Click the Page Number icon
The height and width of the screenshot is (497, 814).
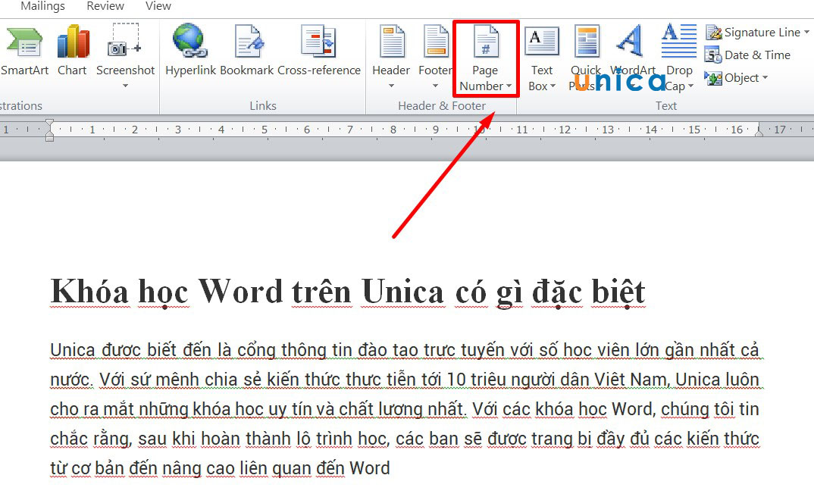tap(485, 42)
